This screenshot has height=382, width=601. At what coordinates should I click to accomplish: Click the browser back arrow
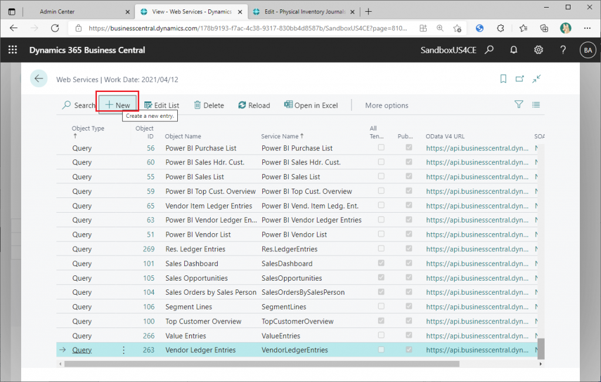point(14,28)
